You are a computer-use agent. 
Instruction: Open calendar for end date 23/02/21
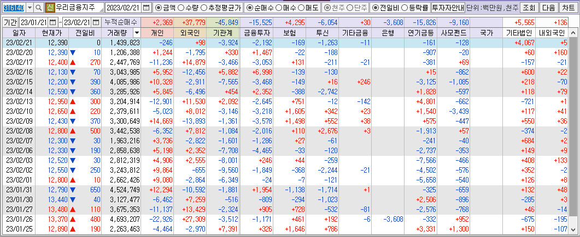[96, 22]
